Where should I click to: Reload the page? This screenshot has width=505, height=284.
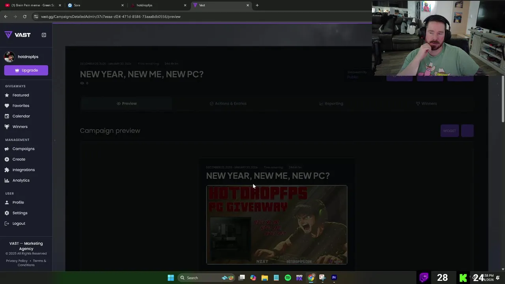24,17
